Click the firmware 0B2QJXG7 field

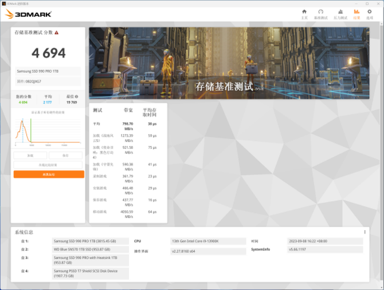[49, 82]
